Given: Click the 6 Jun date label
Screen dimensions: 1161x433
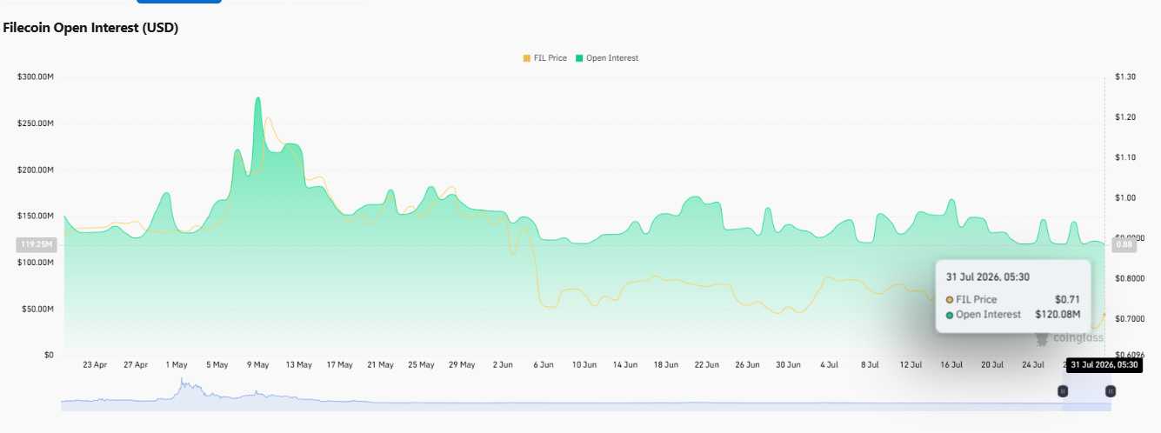Looking at the screenshot, I should click(544, 366).
